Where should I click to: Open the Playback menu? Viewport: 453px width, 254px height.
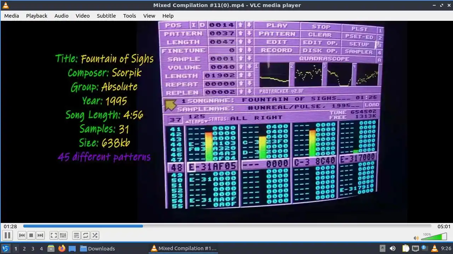tap(36, 16)
